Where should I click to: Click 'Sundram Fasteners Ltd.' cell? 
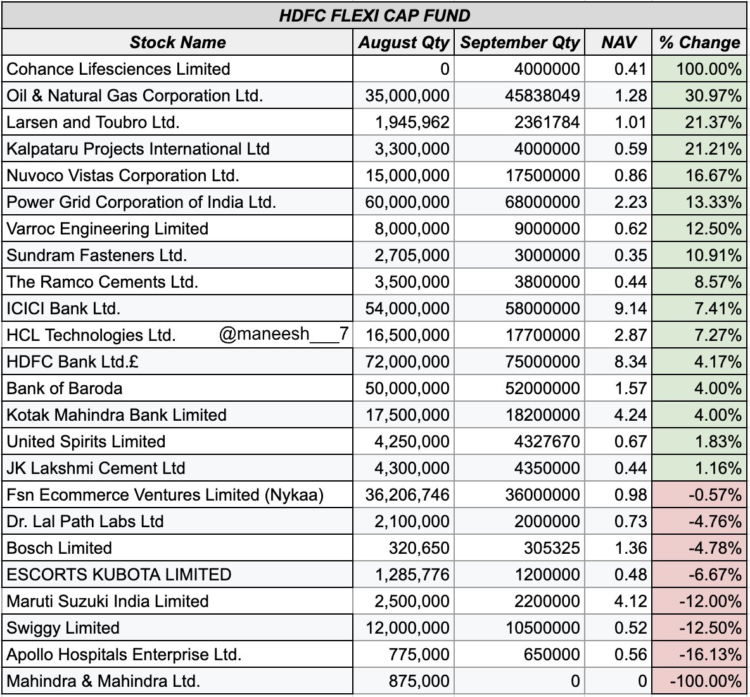tap(177, 255)
